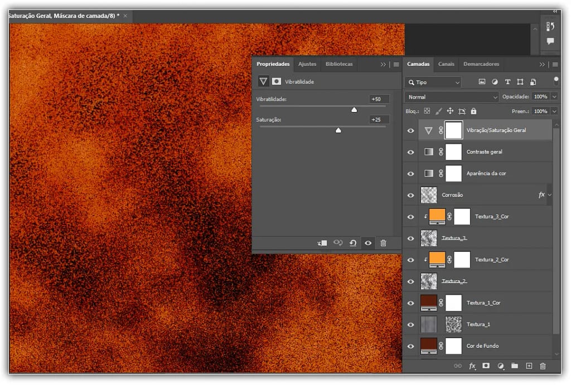The width and height of the screenshot is (571, 385).
Task: Reset adjustment to defaults icon
Action: [x=353, y=243]
